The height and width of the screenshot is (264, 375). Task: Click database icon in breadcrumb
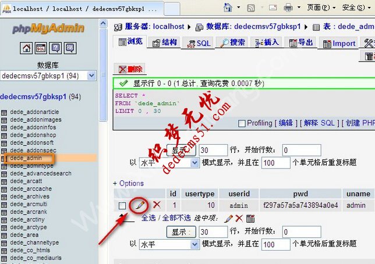(199, 27)
